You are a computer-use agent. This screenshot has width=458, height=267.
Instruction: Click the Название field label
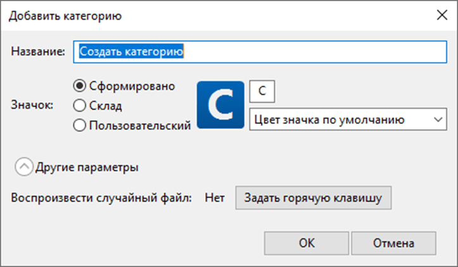click(x=38, y=52)
